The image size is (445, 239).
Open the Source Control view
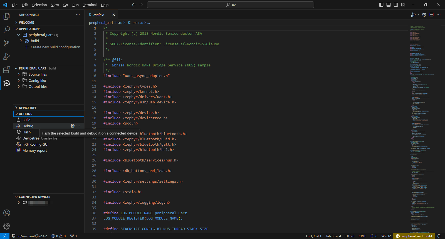[x=7, y=43]
